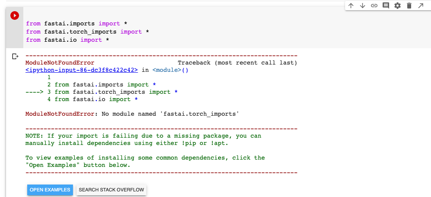Click SEARCH STACK OVERFLOW button
The height and width of the screenshot is (197, 431).
(111, 190)
